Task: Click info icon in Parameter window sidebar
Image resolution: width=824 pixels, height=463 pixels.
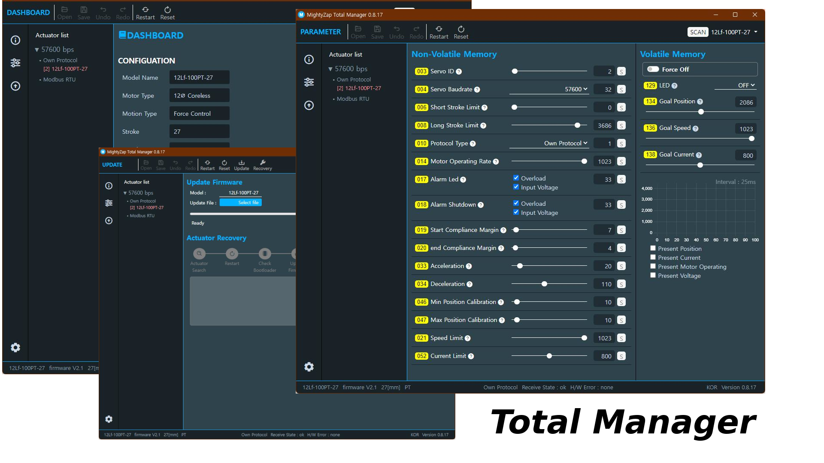Action: 309,60
